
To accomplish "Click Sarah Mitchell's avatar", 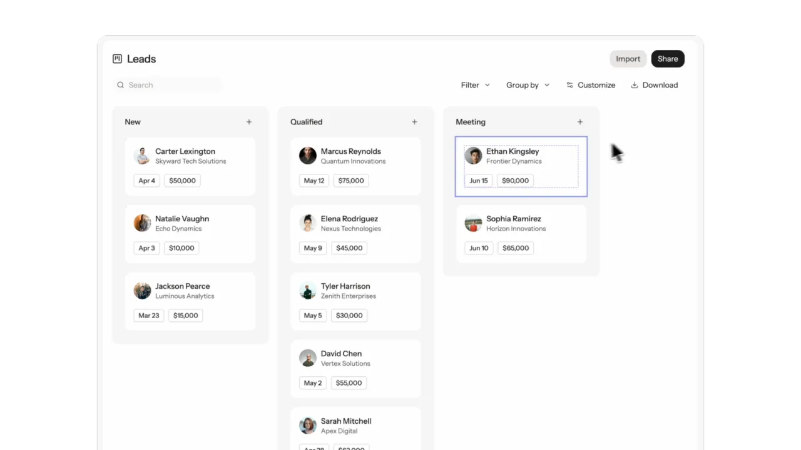I will pyautogui.click(x=308, y=426).
